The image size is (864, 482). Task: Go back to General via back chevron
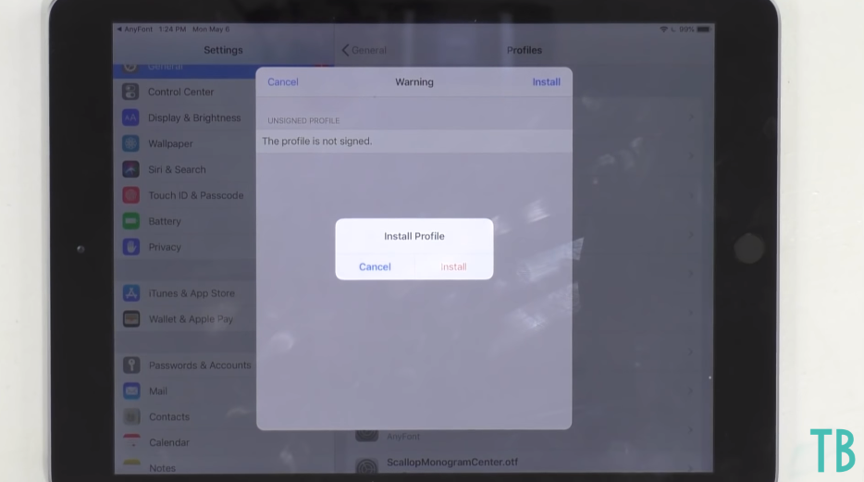[x=364, y=50]
